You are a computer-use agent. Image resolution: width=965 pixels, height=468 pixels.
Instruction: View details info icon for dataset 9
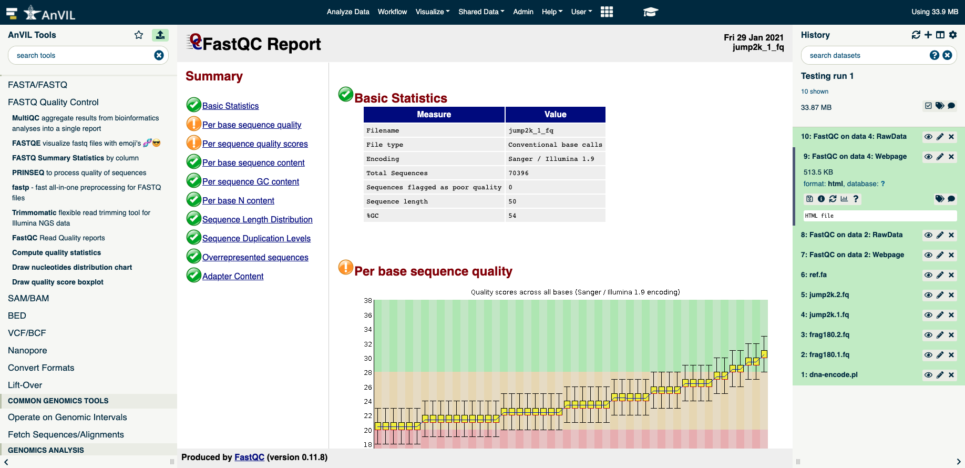coord(821,199)
